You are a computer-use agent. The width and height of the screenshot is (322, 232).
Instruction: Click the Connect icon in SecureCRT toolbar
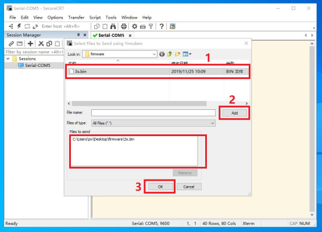tap(11, 26)
